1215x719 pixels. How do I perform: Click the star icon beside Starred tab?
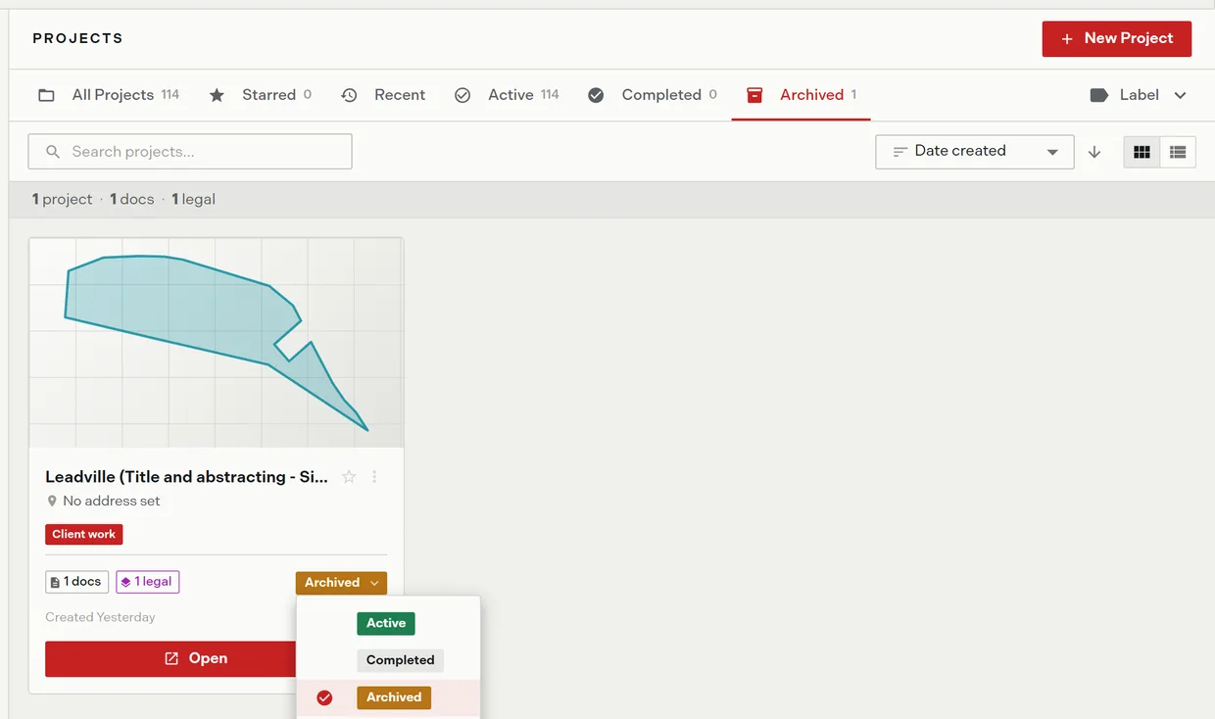click(x=218, y=95)
